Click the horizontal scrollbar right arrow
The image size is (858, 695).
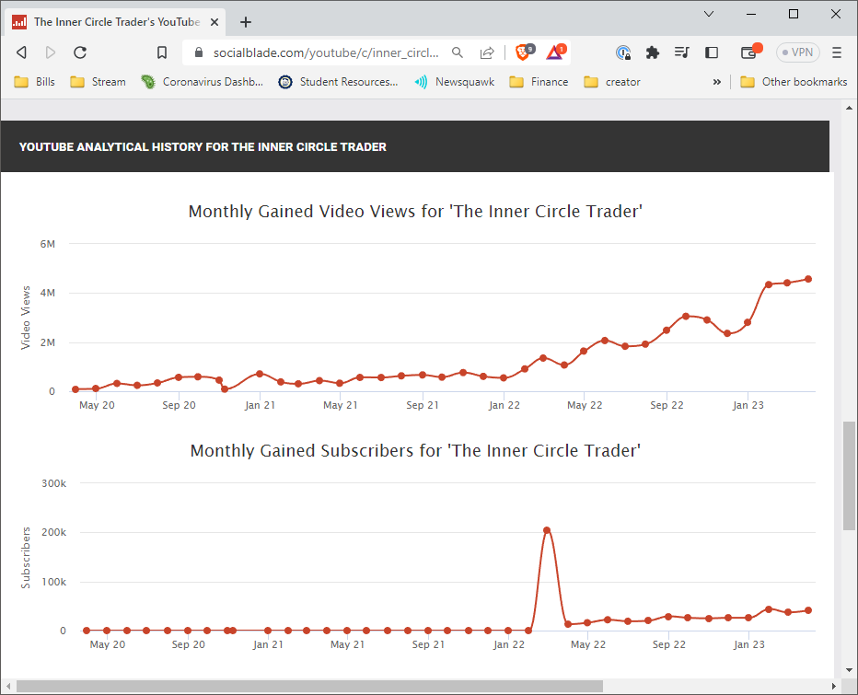[x=833, y=686]
